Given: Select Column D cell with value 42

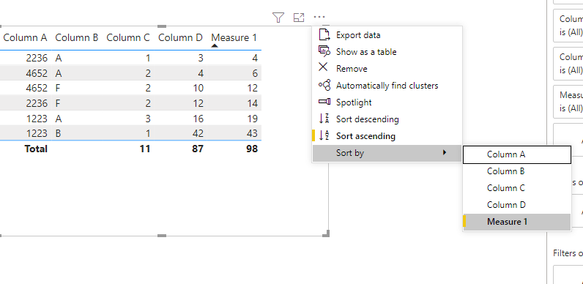Looking at the screenshot, I should (198, 133).
